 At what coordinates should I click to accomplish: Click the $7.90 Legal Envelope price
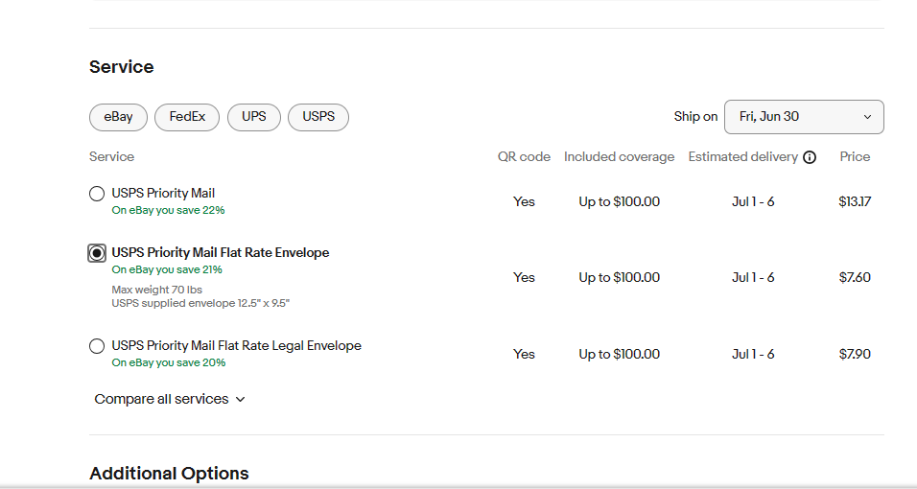click(x=854, y=354)
